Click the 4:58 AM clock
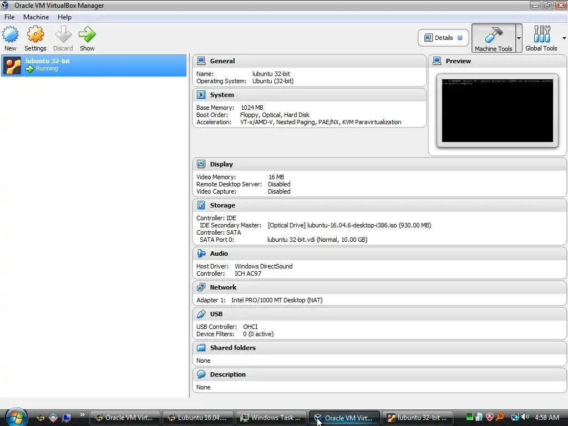Viewport: 568px width, 426px height. pos(547,418)
